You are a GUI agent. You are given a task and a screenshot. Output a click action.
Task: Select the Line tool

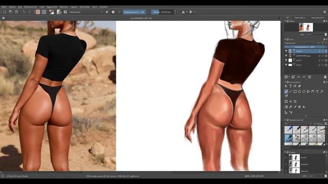pyautogui.click(x=291, y=91)
